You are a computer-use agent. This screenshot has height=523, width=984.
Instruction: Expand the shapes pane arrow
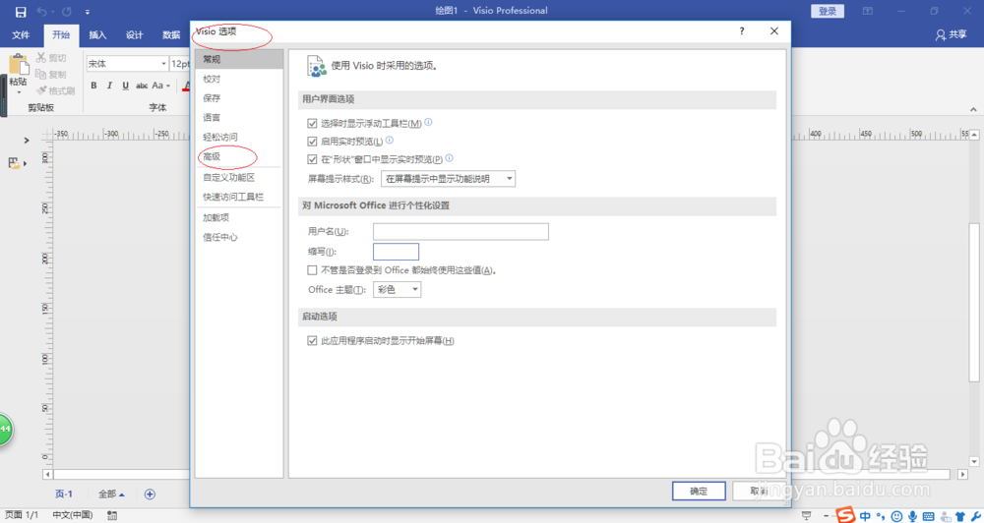pyautogui.click(x=27, y=141)
